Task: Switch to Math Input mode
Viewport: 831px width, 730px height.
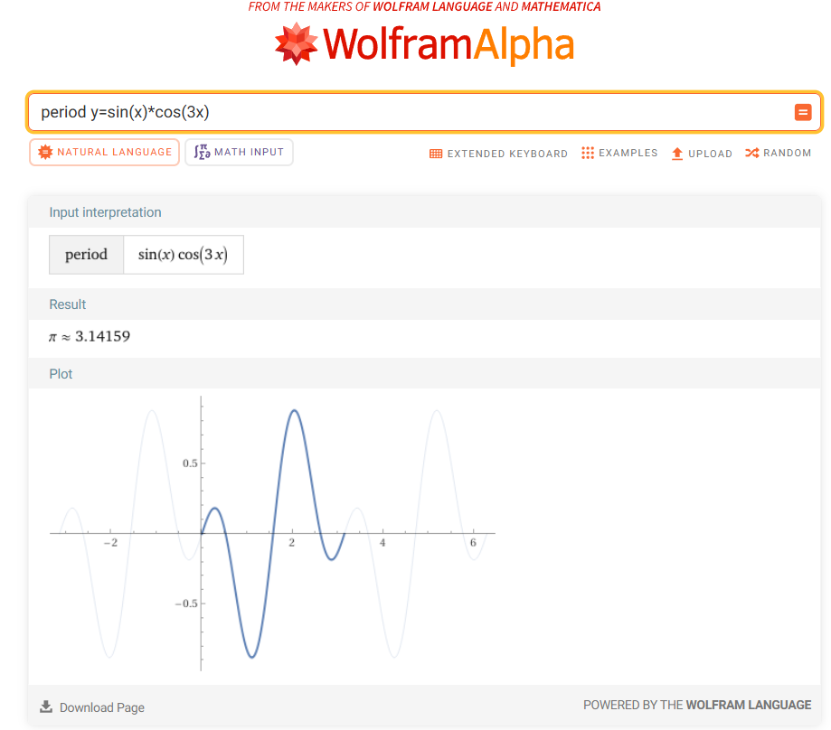Action: click(x=239, y=153)
